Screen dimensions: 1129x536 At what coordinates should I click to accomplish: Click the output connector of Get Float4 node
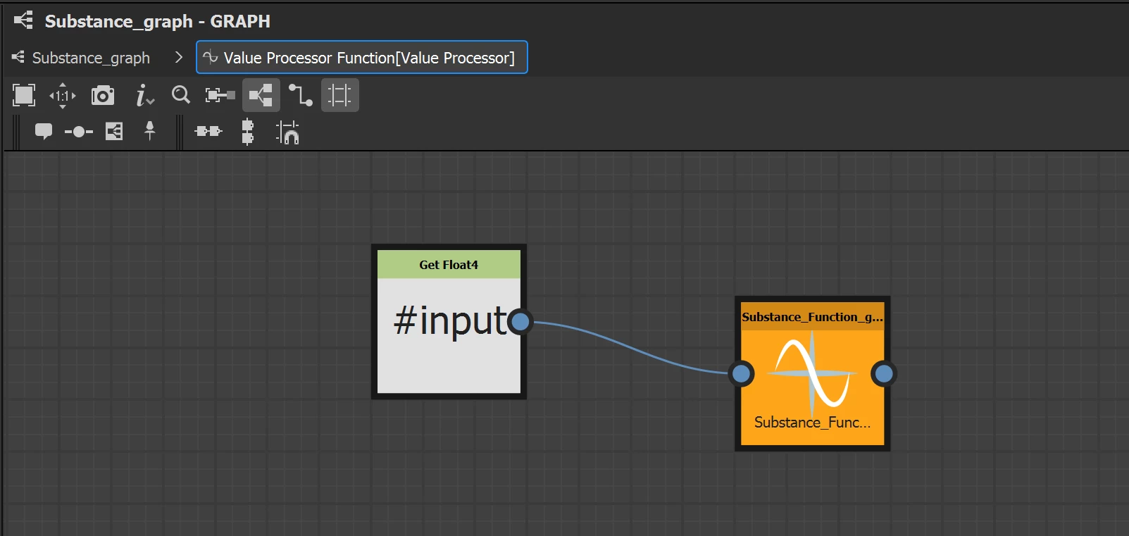point(520,322)
